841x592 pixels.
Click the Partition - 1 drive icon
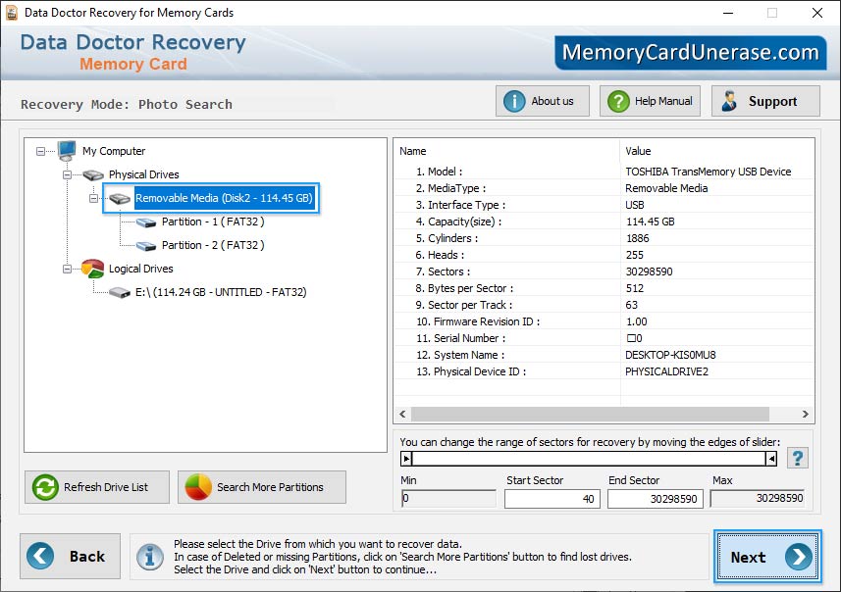[x=146, y=222]
